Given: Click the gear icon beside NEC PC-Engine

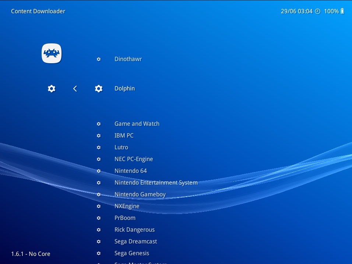Looking at the screenshot, I should 99,159.
